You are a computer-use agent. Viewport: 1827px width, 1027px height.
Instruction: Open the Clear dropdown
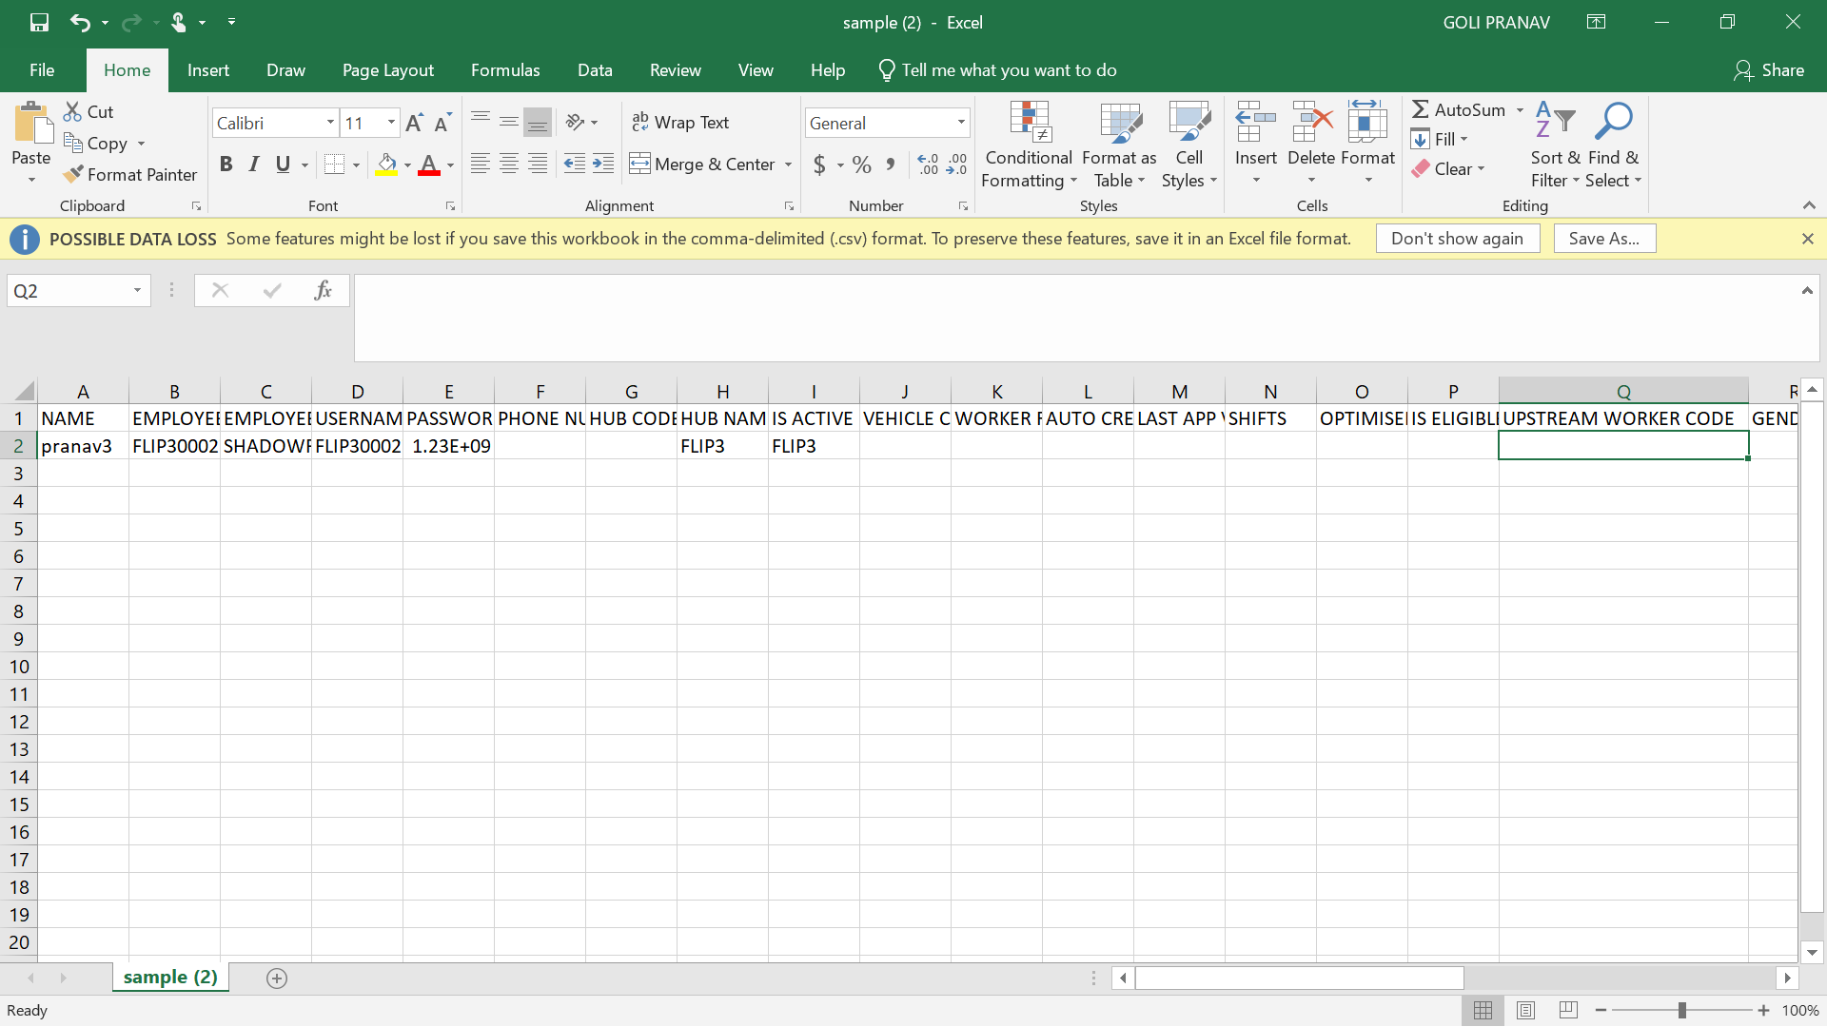click(x=1448, y=168)
